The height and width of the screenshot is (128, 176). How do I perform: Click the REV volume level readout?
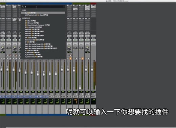point(75,92)
